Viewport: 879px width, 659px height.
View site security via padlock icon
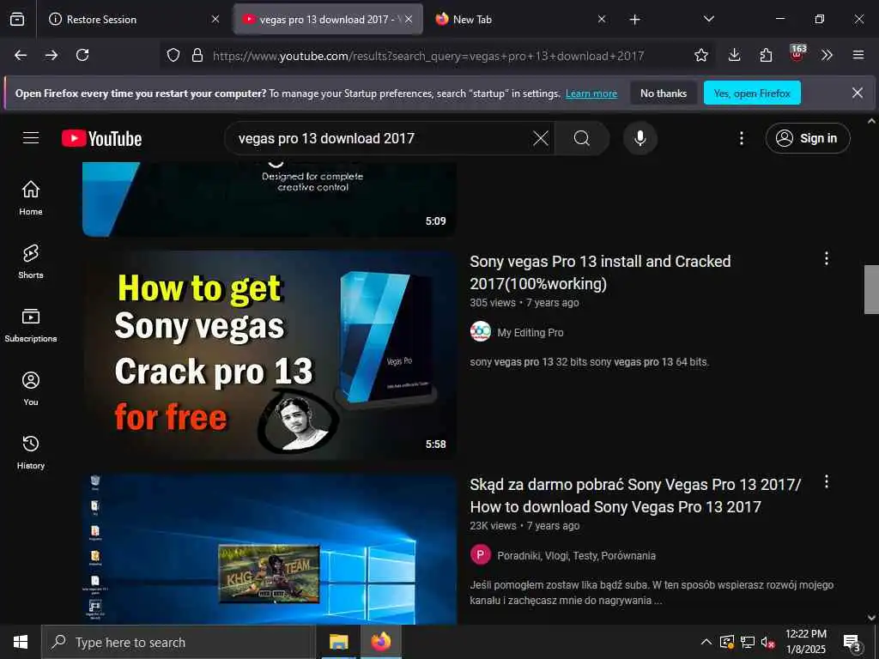tap(197, 55)
